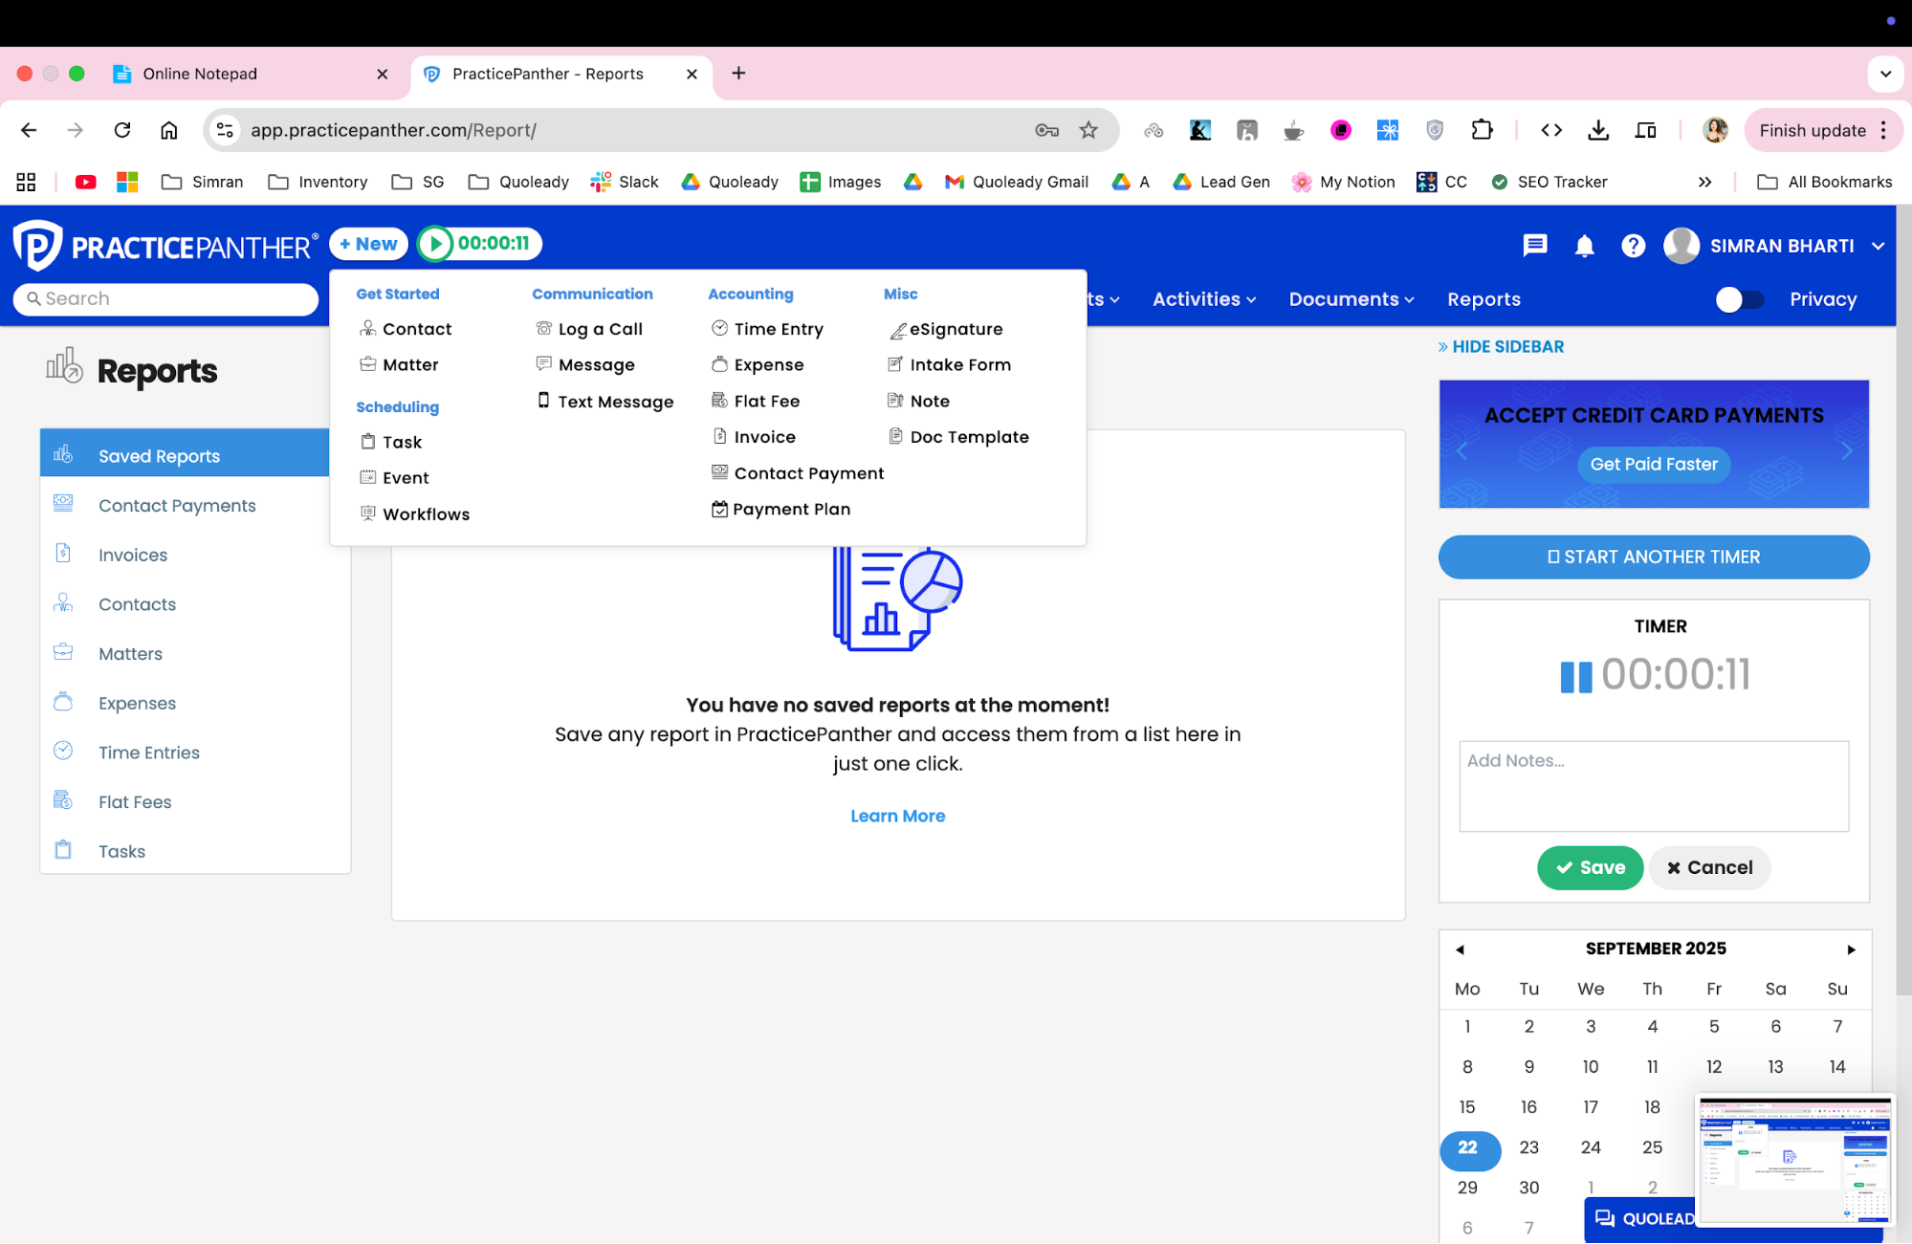Pause the running timer
The image size is (1912, 1244).
click(x=1576, y=675)
